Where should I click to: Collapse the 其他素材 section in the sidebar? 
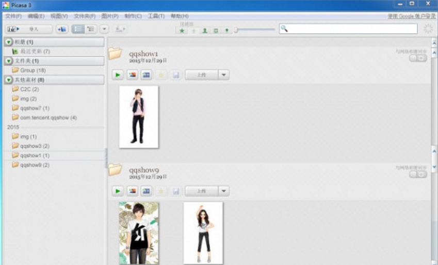(x=9, y=80)
